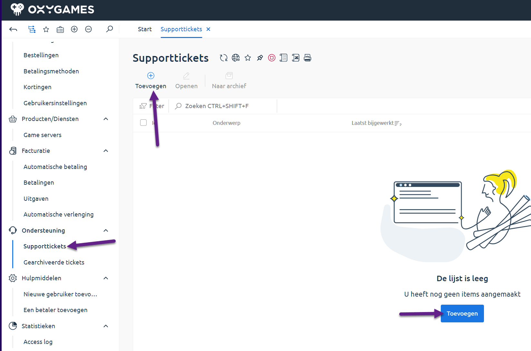Click the refresh icon beside Supporttickets title
This screenshot has height=351, width=531.
tap(223, 58)
